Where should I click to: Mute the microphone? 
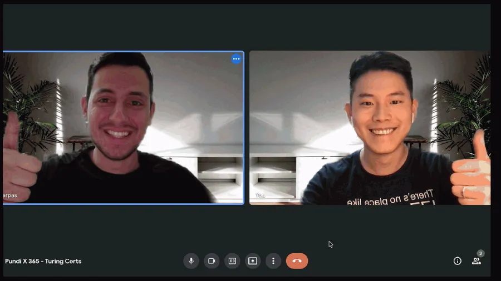tap(191, 261)
